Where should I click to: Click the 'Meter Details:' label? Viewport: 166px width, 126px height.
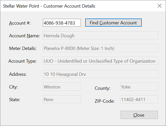point(23,48)
